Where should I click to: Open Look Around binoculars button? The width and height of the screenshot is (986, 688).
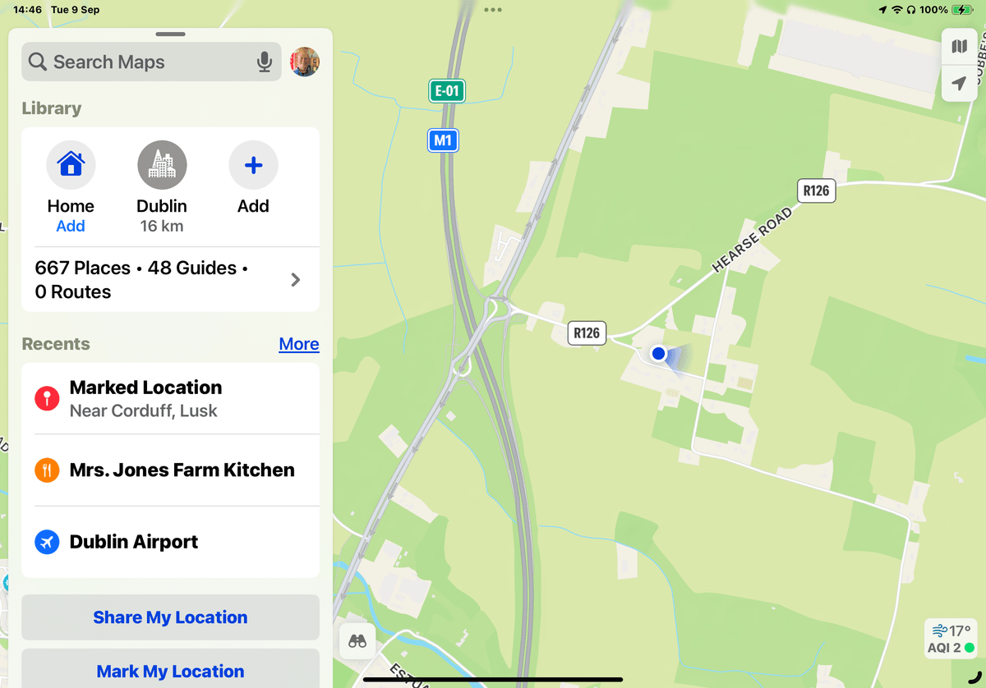click(x=357, y=642)
